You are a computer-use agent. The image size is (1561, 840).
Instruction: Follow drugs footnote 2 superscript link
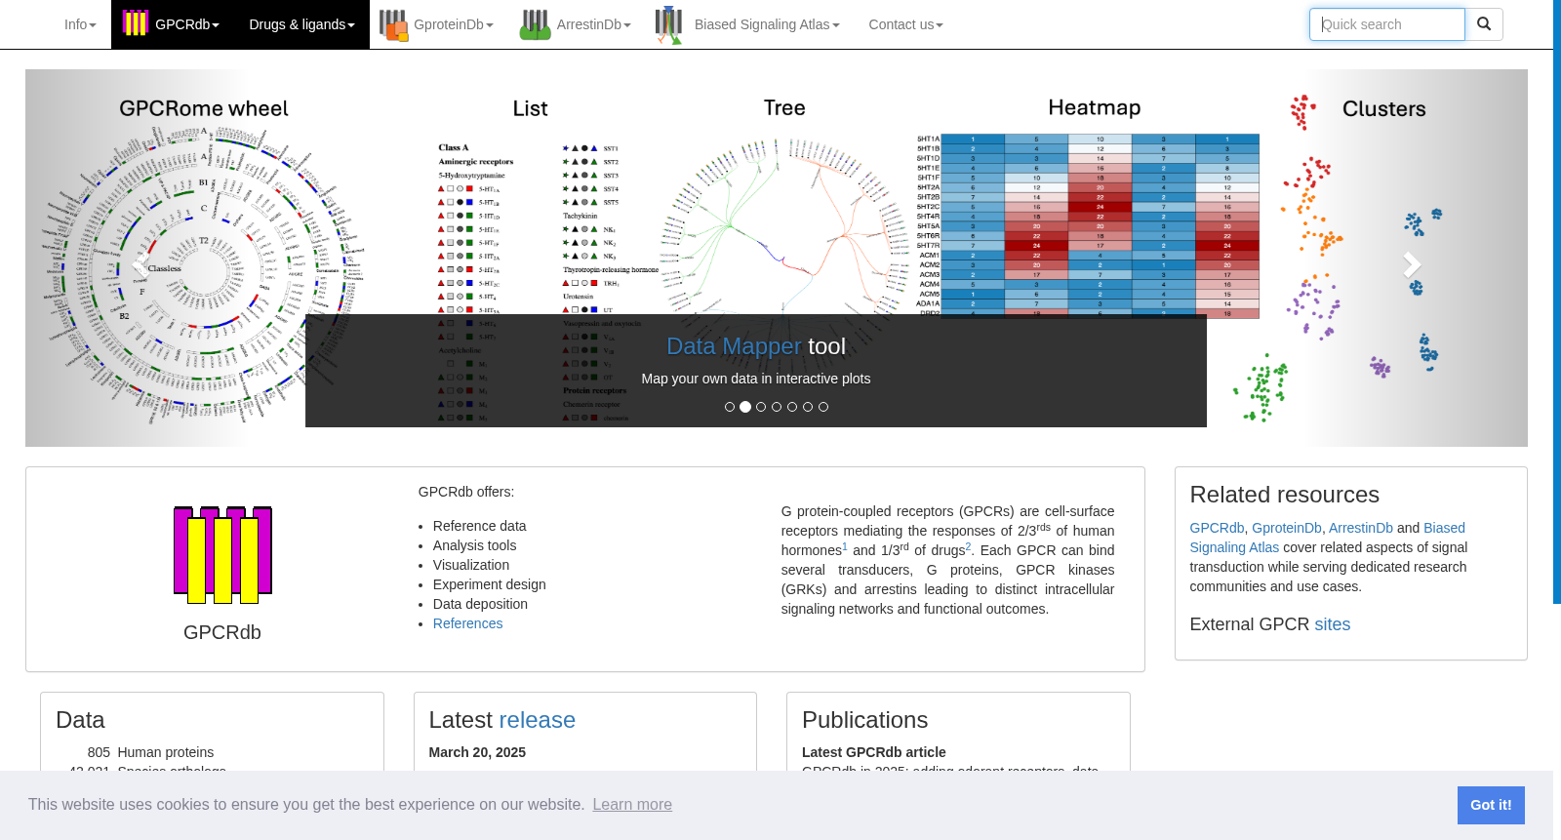pos(968,546)
